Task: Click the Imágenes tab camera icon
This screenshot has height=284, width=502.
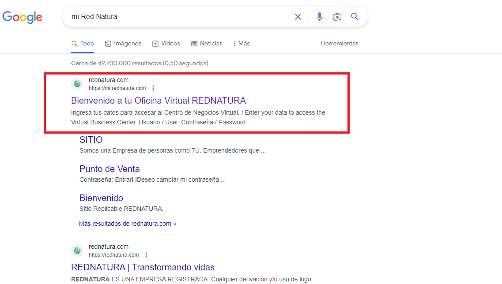Action: pos(108,43)
